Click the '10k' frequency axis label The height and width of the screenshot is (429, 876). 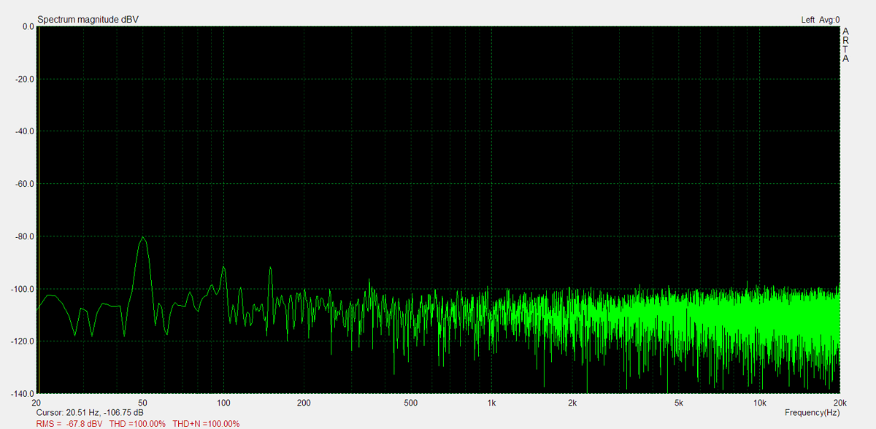click(x=759, y=403)
